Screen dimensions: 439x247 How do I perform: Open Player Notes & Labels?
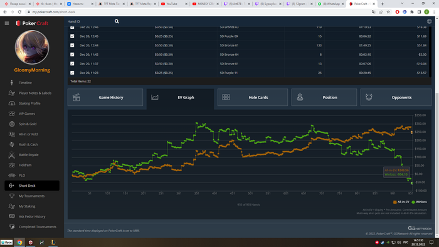35,93
